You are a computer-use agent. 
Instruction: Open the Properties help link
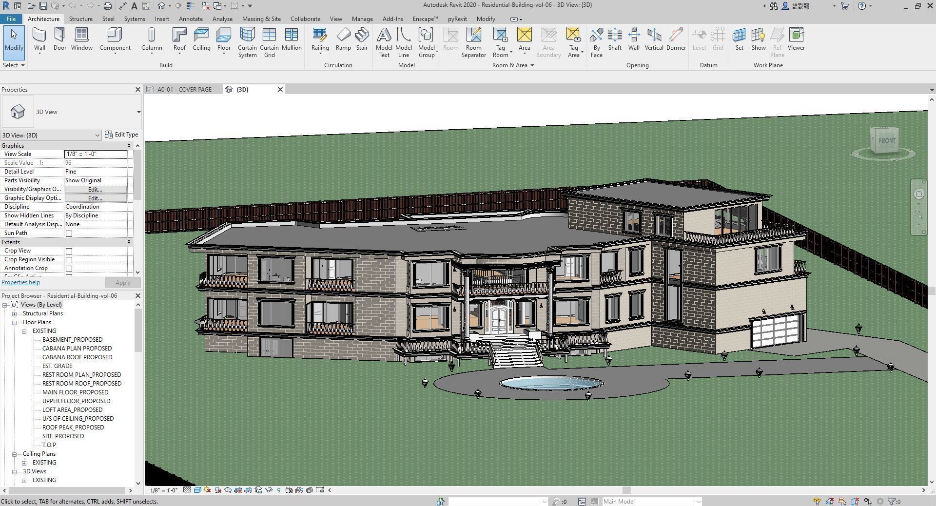[x=20, y=282]
